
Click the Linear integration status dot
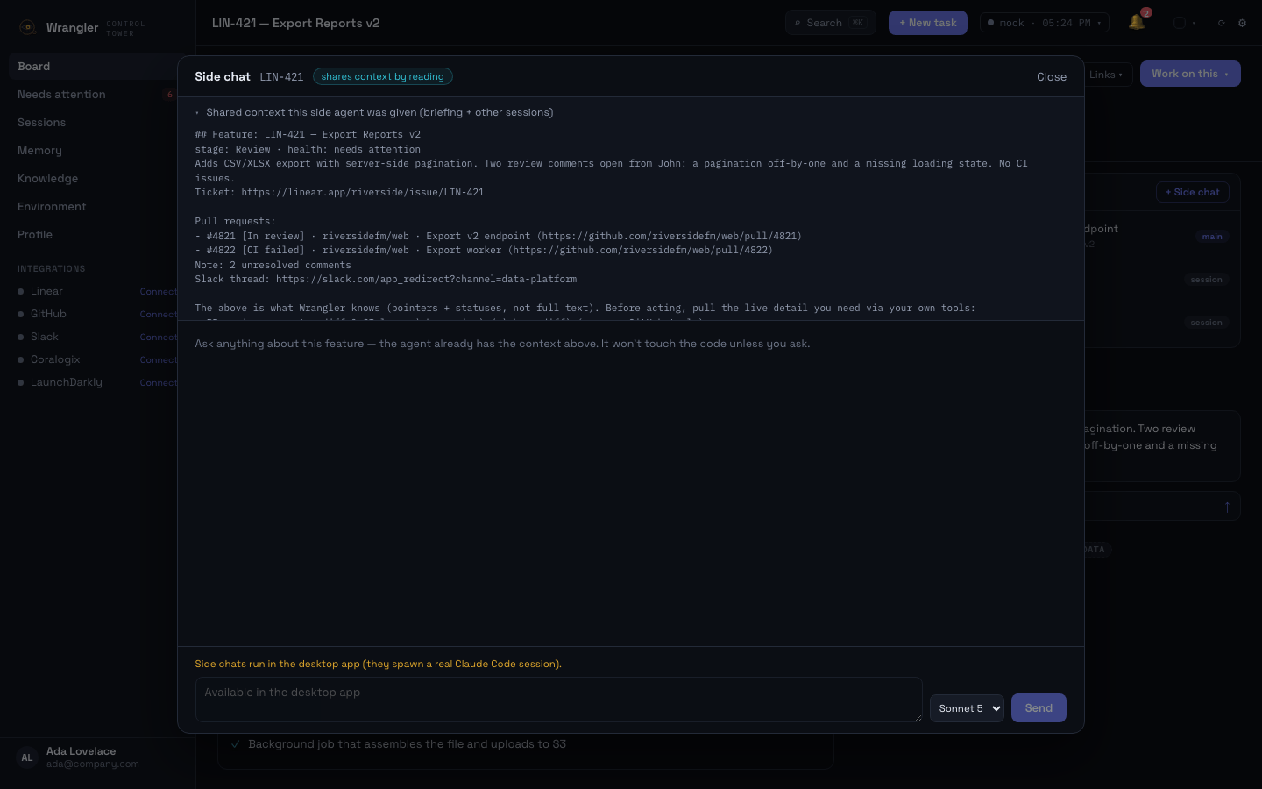tap(21, 291)
